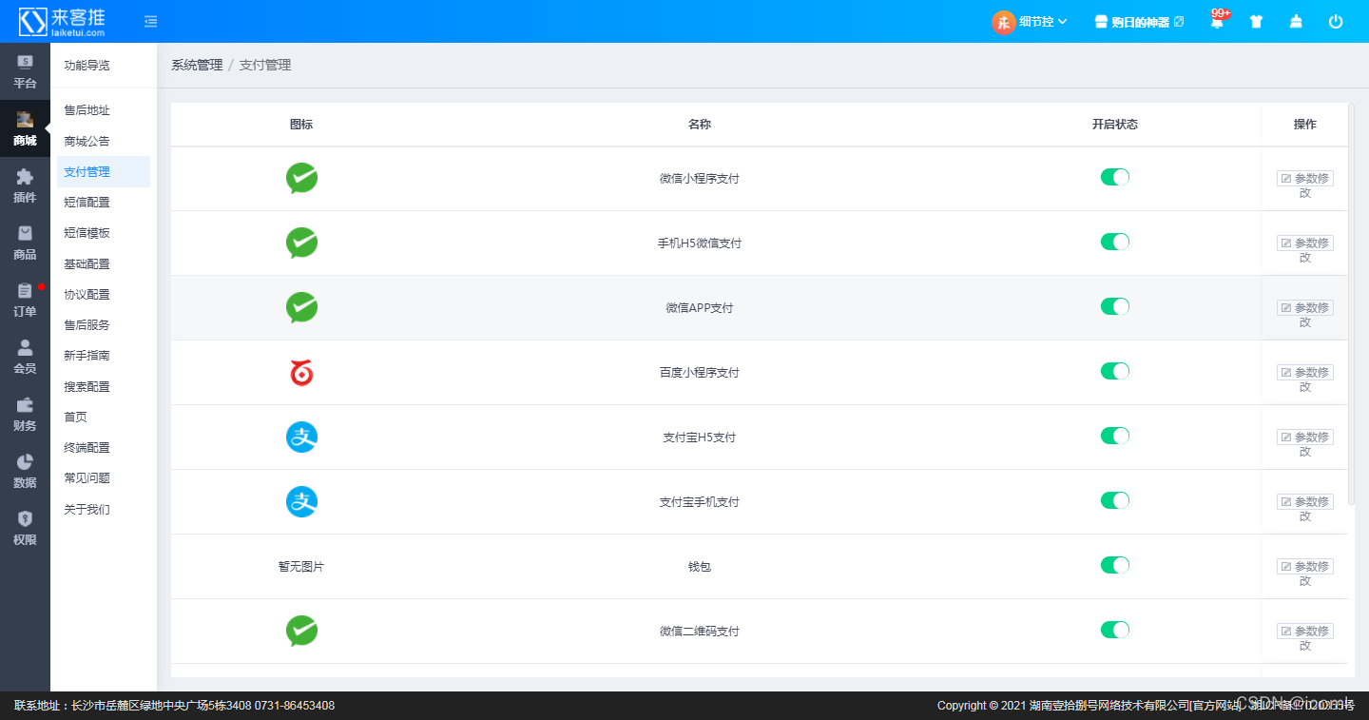Disable 百度小程序支付 switch
This screenshot has width=1369, height=720.
coord(1115,371)
